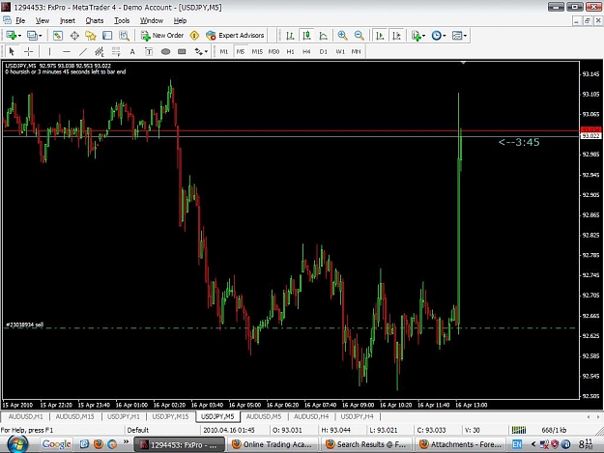
Task: Click the #23018934 sell order line label
Action: (25, 325)
